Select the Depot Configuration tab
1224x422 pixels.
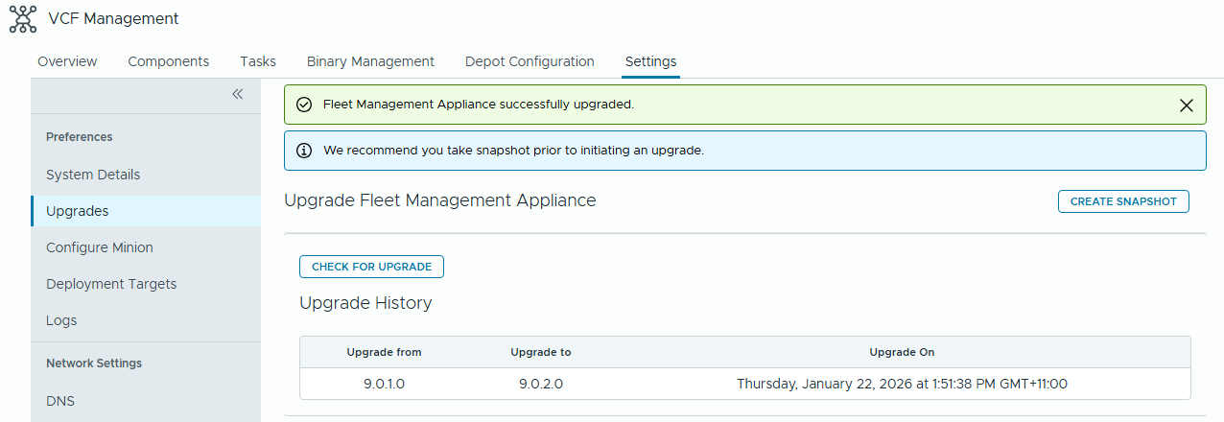[530, 61]
